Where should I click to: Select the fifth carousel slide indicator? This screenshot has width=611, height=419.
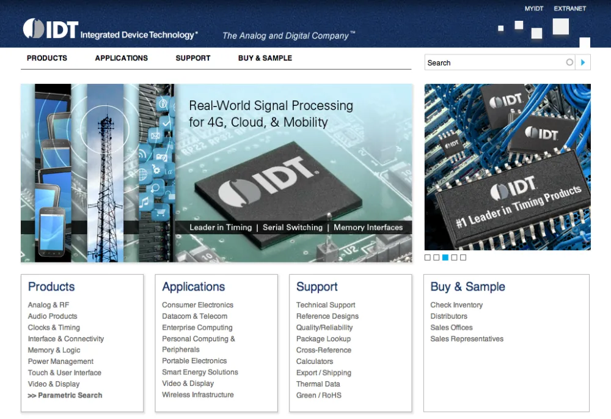(463, 258)
